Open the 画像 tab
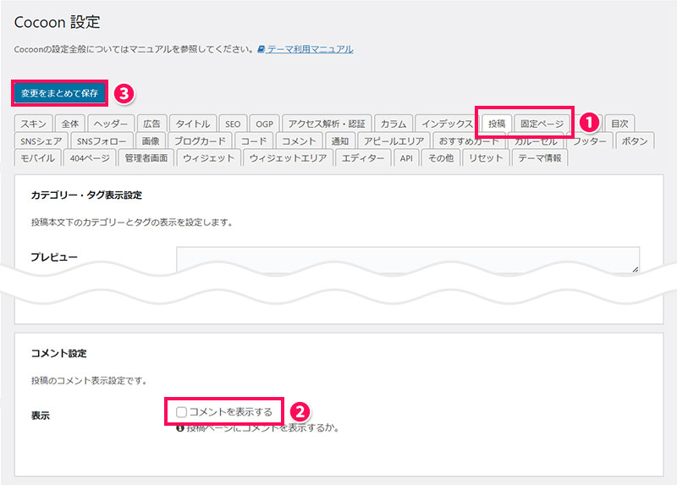The image size is (677, 485). coord(151,141)
